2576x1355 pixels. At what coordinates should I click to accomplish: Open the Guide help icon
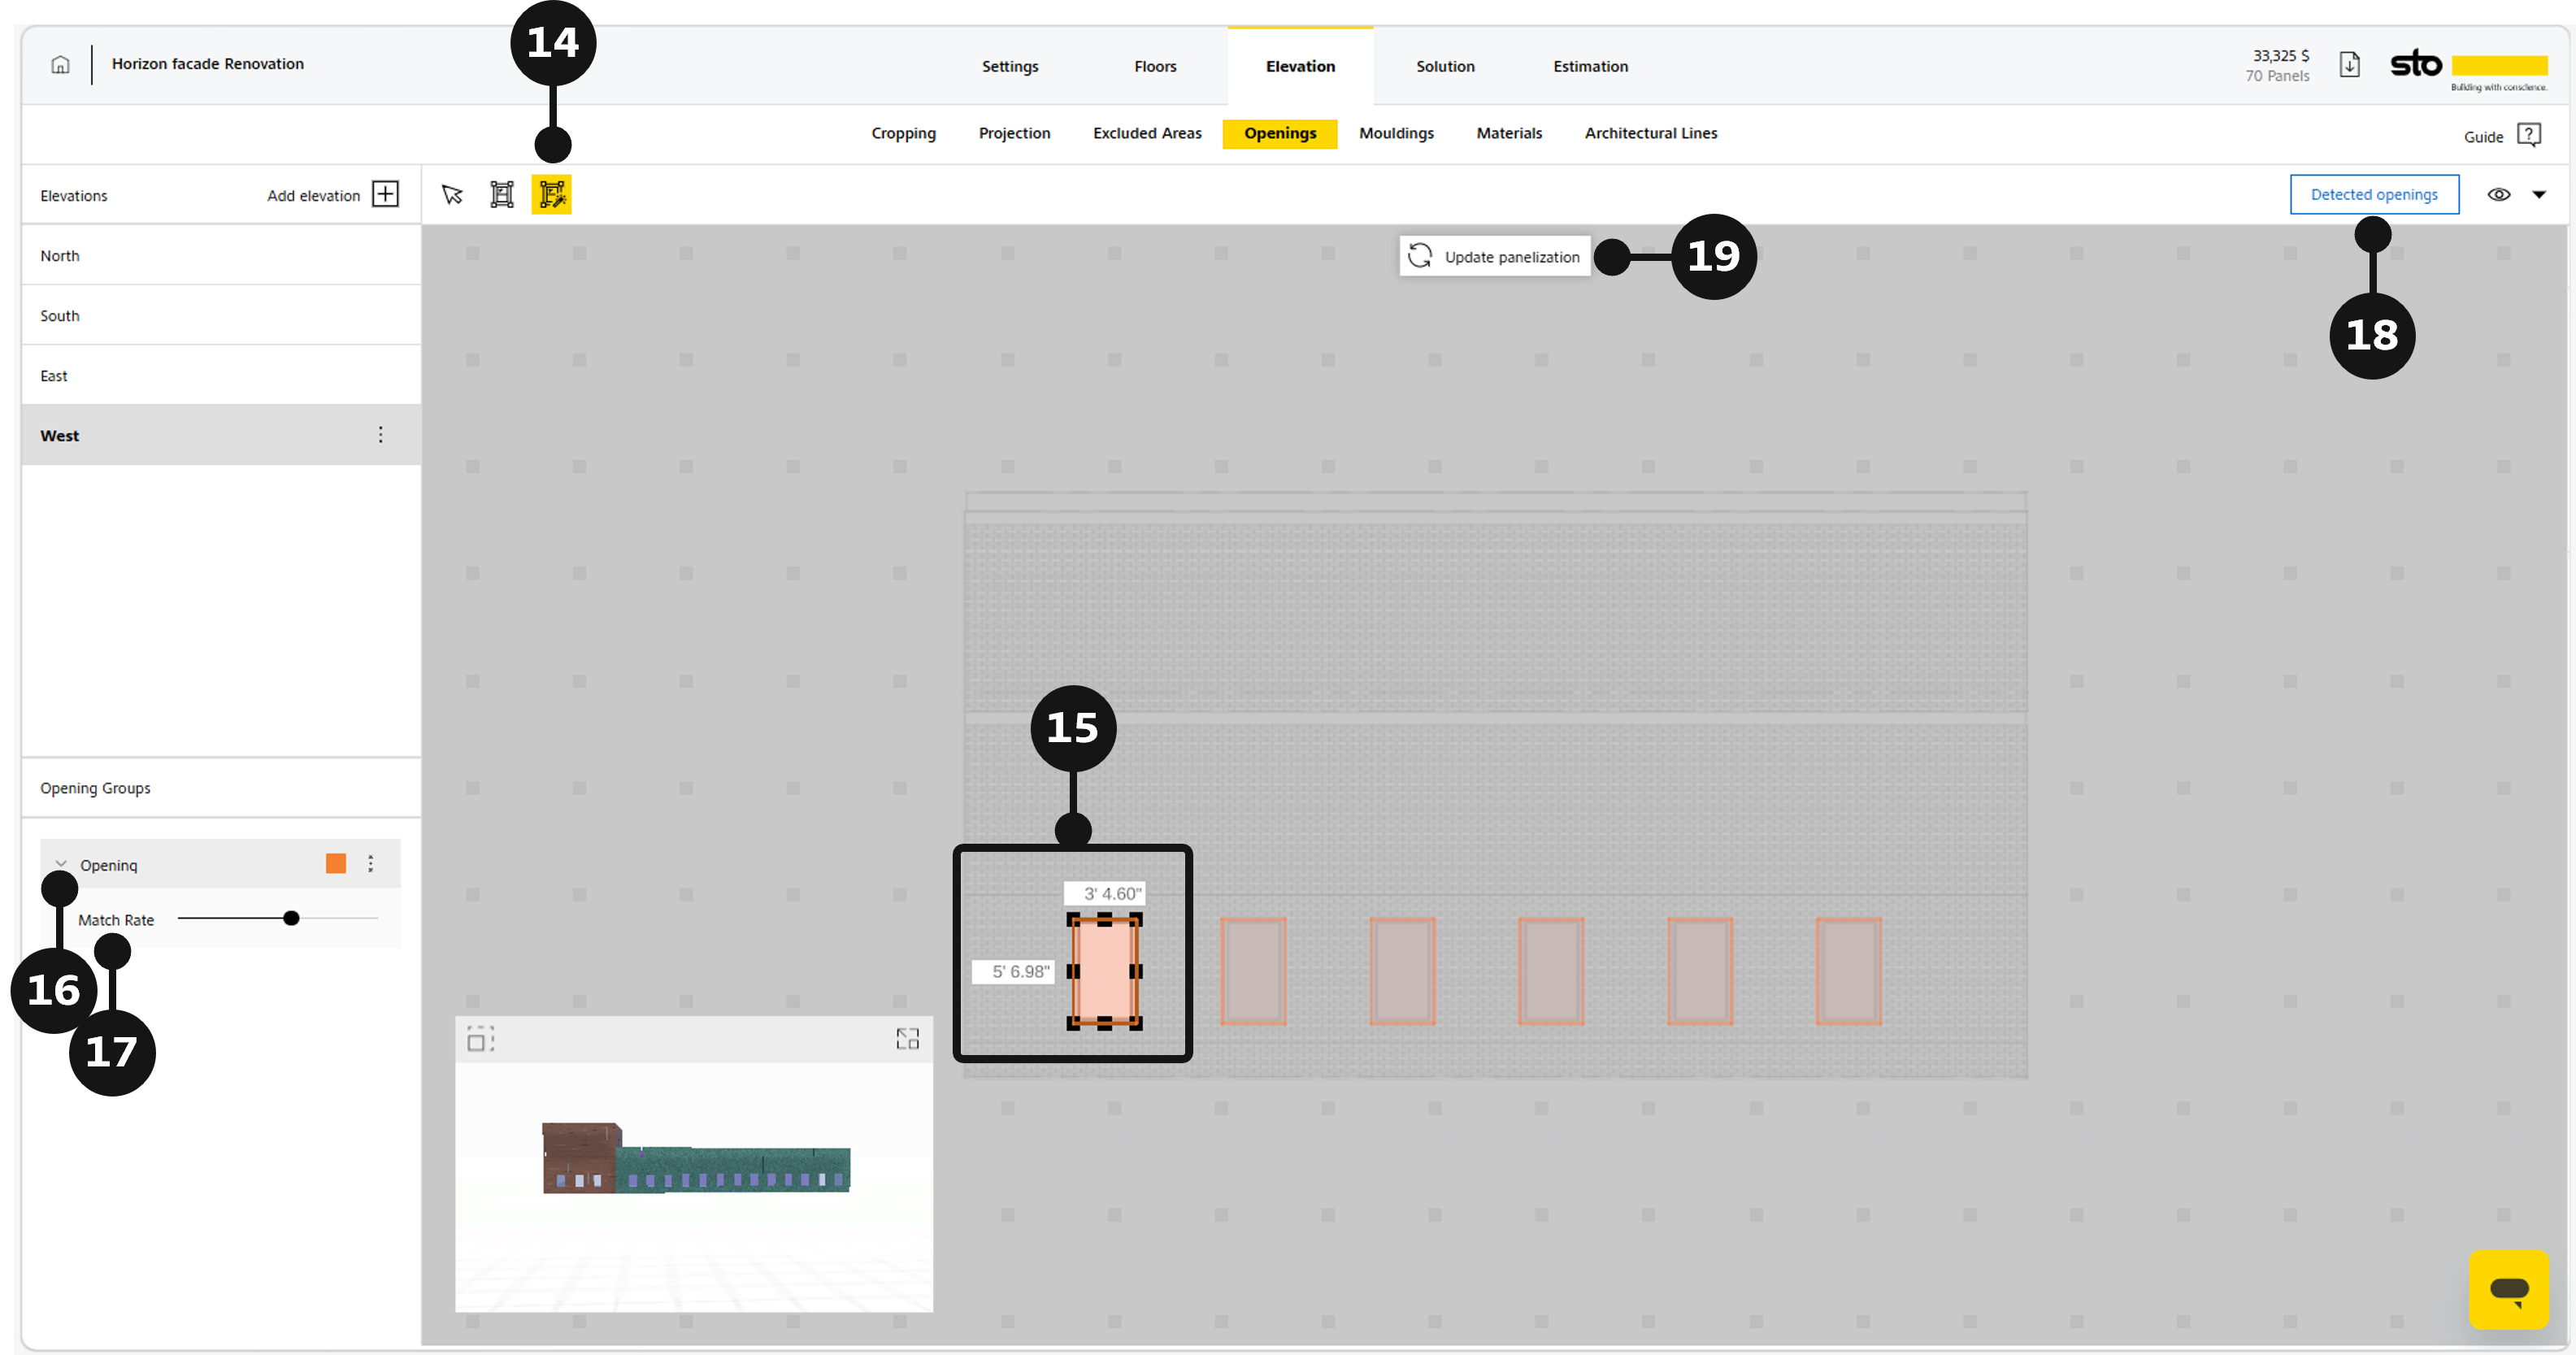tap(2528, 135)
